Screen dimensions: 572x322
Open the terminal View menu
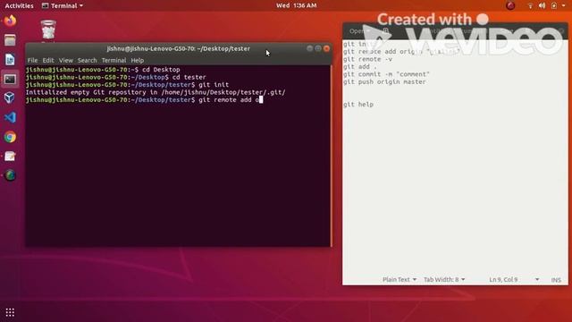(x=66, y=60)
